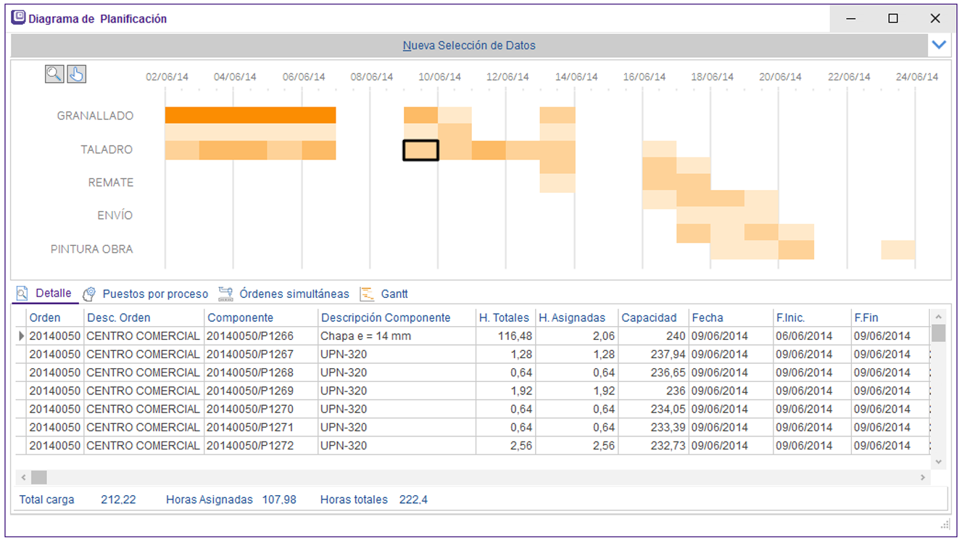Screen dimensions: 962x540
Task: Select the black-outlined TALADRO cell
Action: [x=420, y=150]
